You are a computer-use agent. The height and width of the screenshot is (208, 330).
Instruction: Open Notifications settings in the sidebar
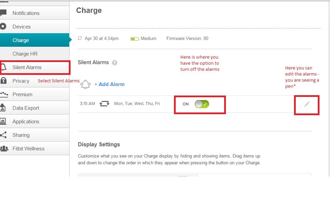(x=35, y=13)
